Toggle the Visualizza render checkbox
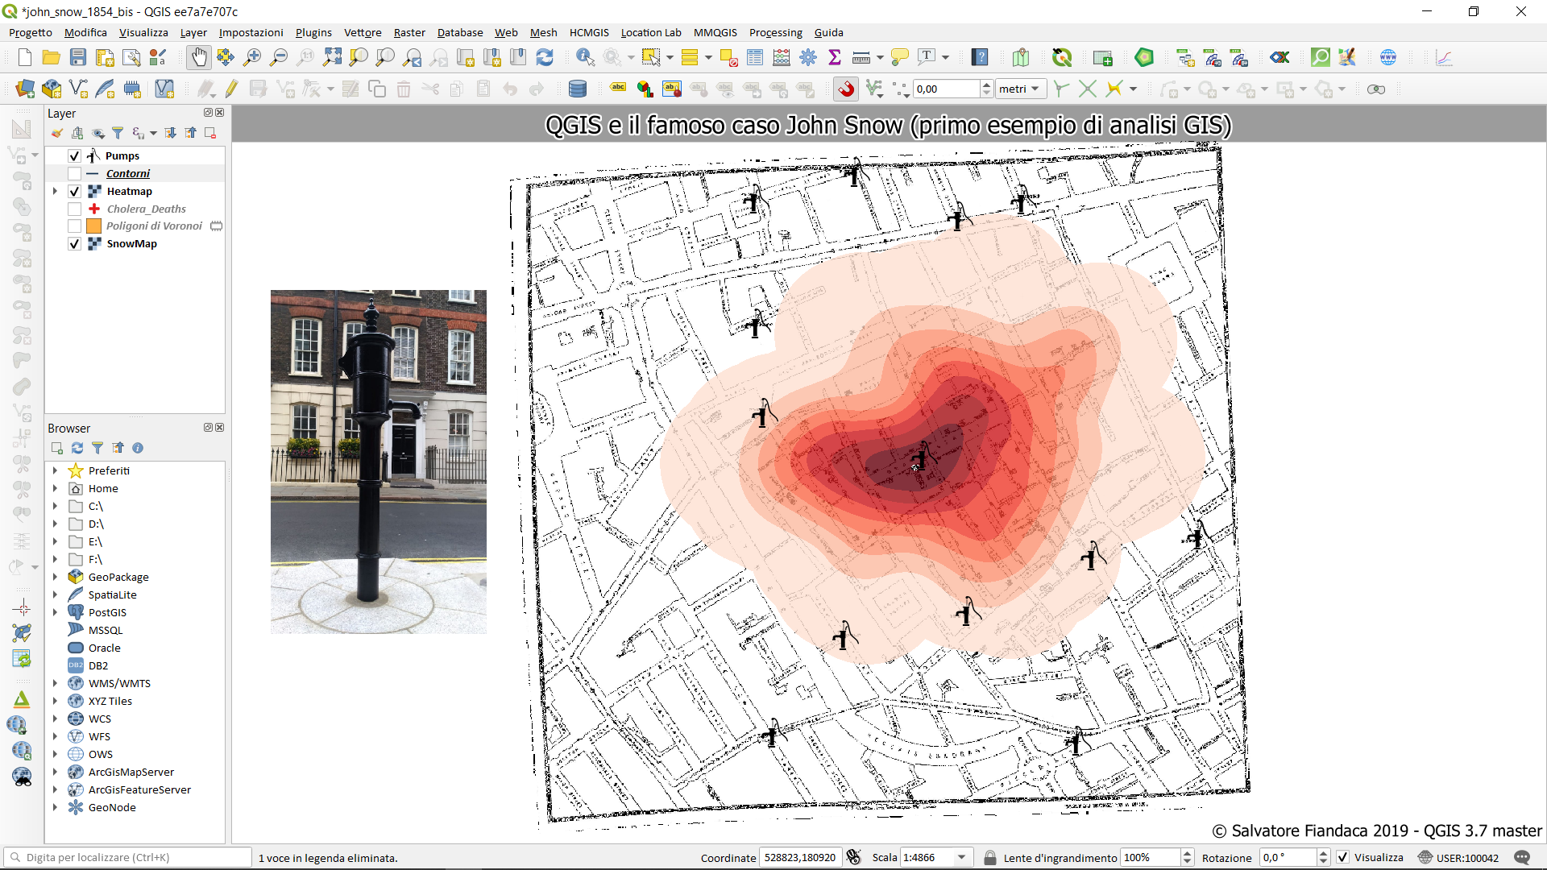This screenshot has height=870, width=1547. (x=1343, y=857)
